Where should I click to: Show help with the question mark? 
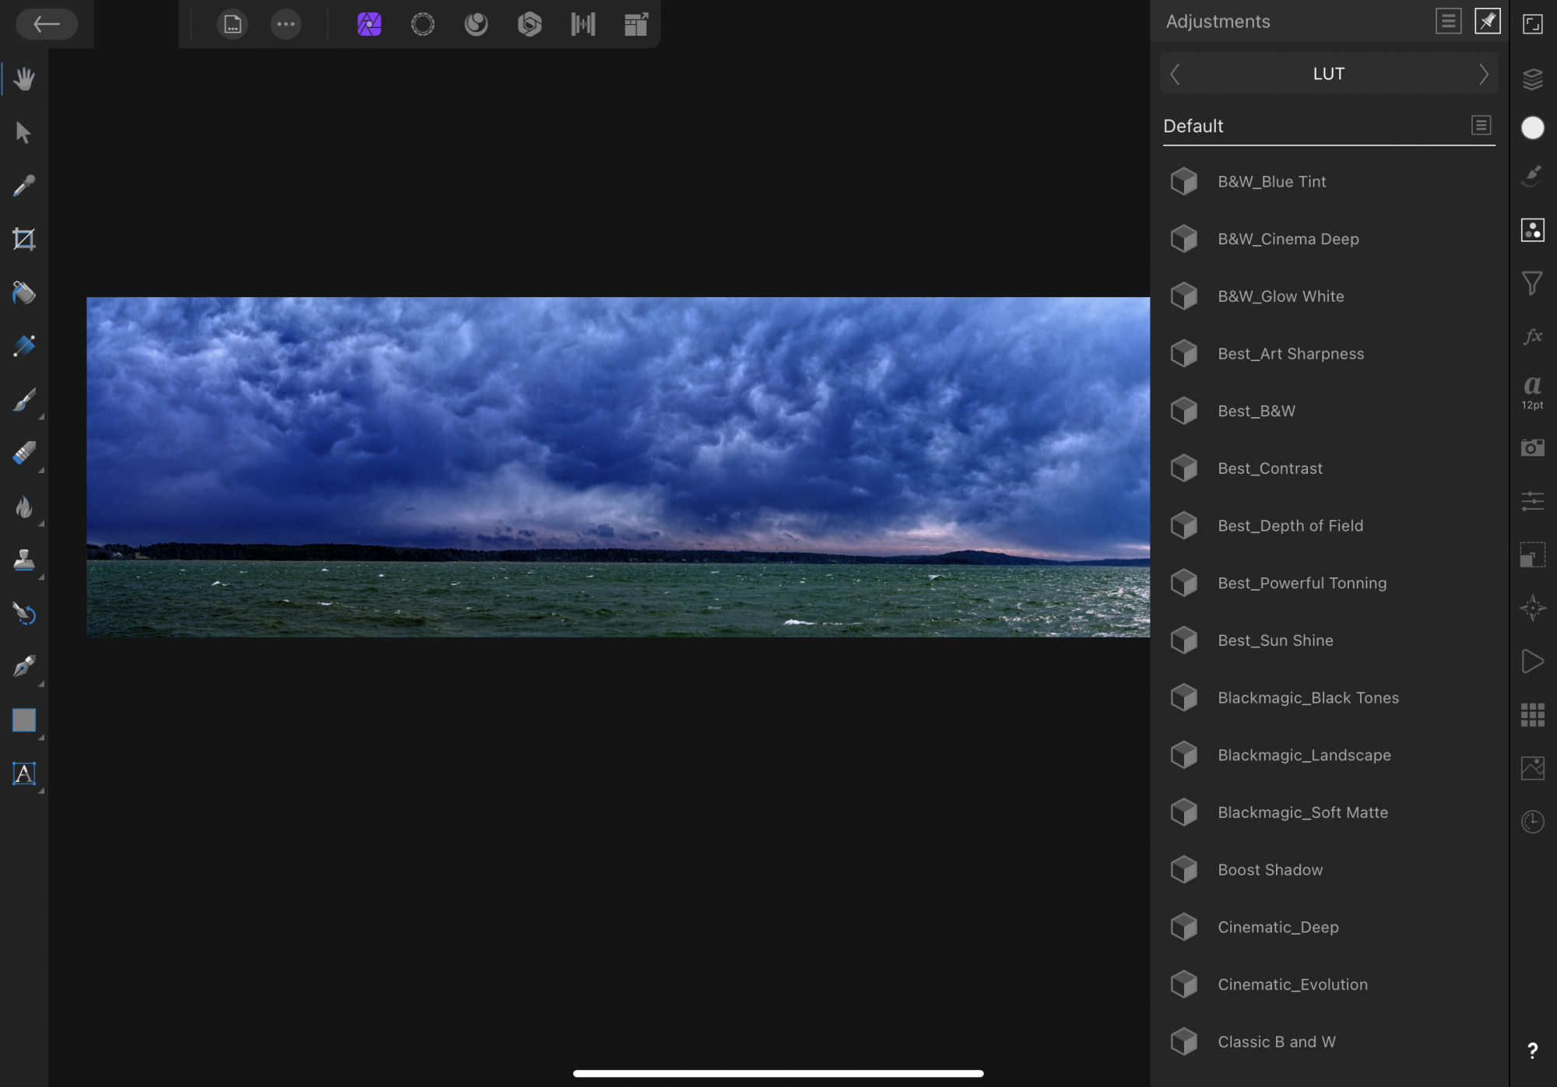click(1532, 1051)
